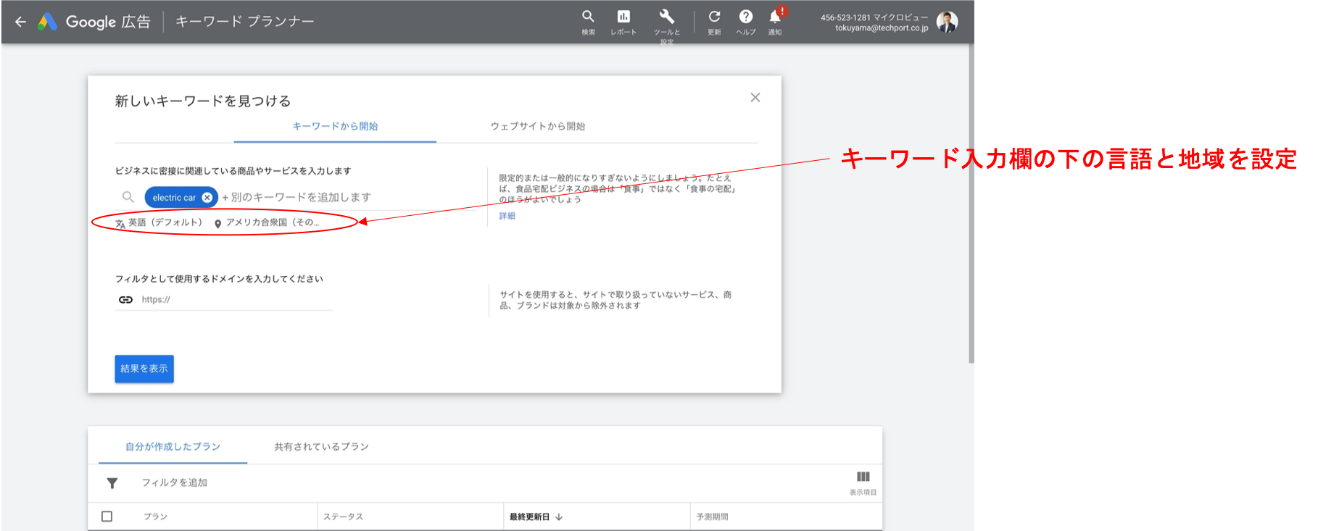Image resolution: width=1339 pixels, height=531 pixels.
Task: Open the 詳細 link
Action: pyautogui.click(x=507, y=216)
